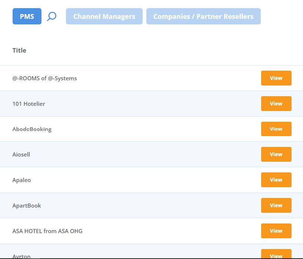Switch to the Channel Managers tab
303x259 pixels.
[x=104, y=16]
